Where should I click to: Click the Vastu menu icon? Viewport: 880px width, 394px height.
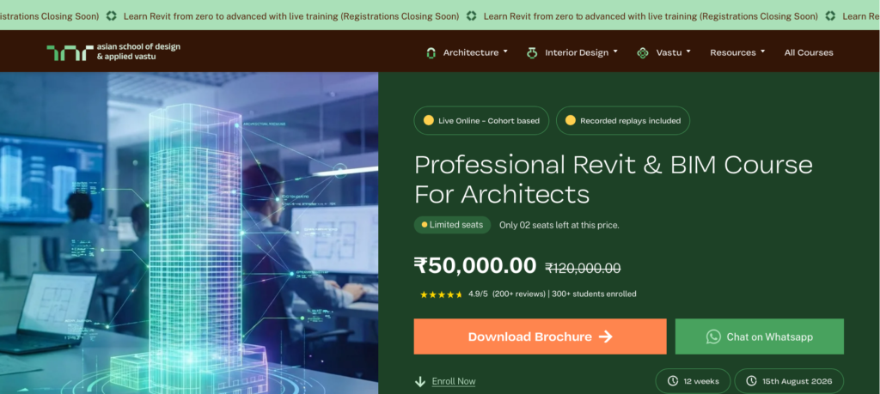pyautogui.click(x=643, y=52)
